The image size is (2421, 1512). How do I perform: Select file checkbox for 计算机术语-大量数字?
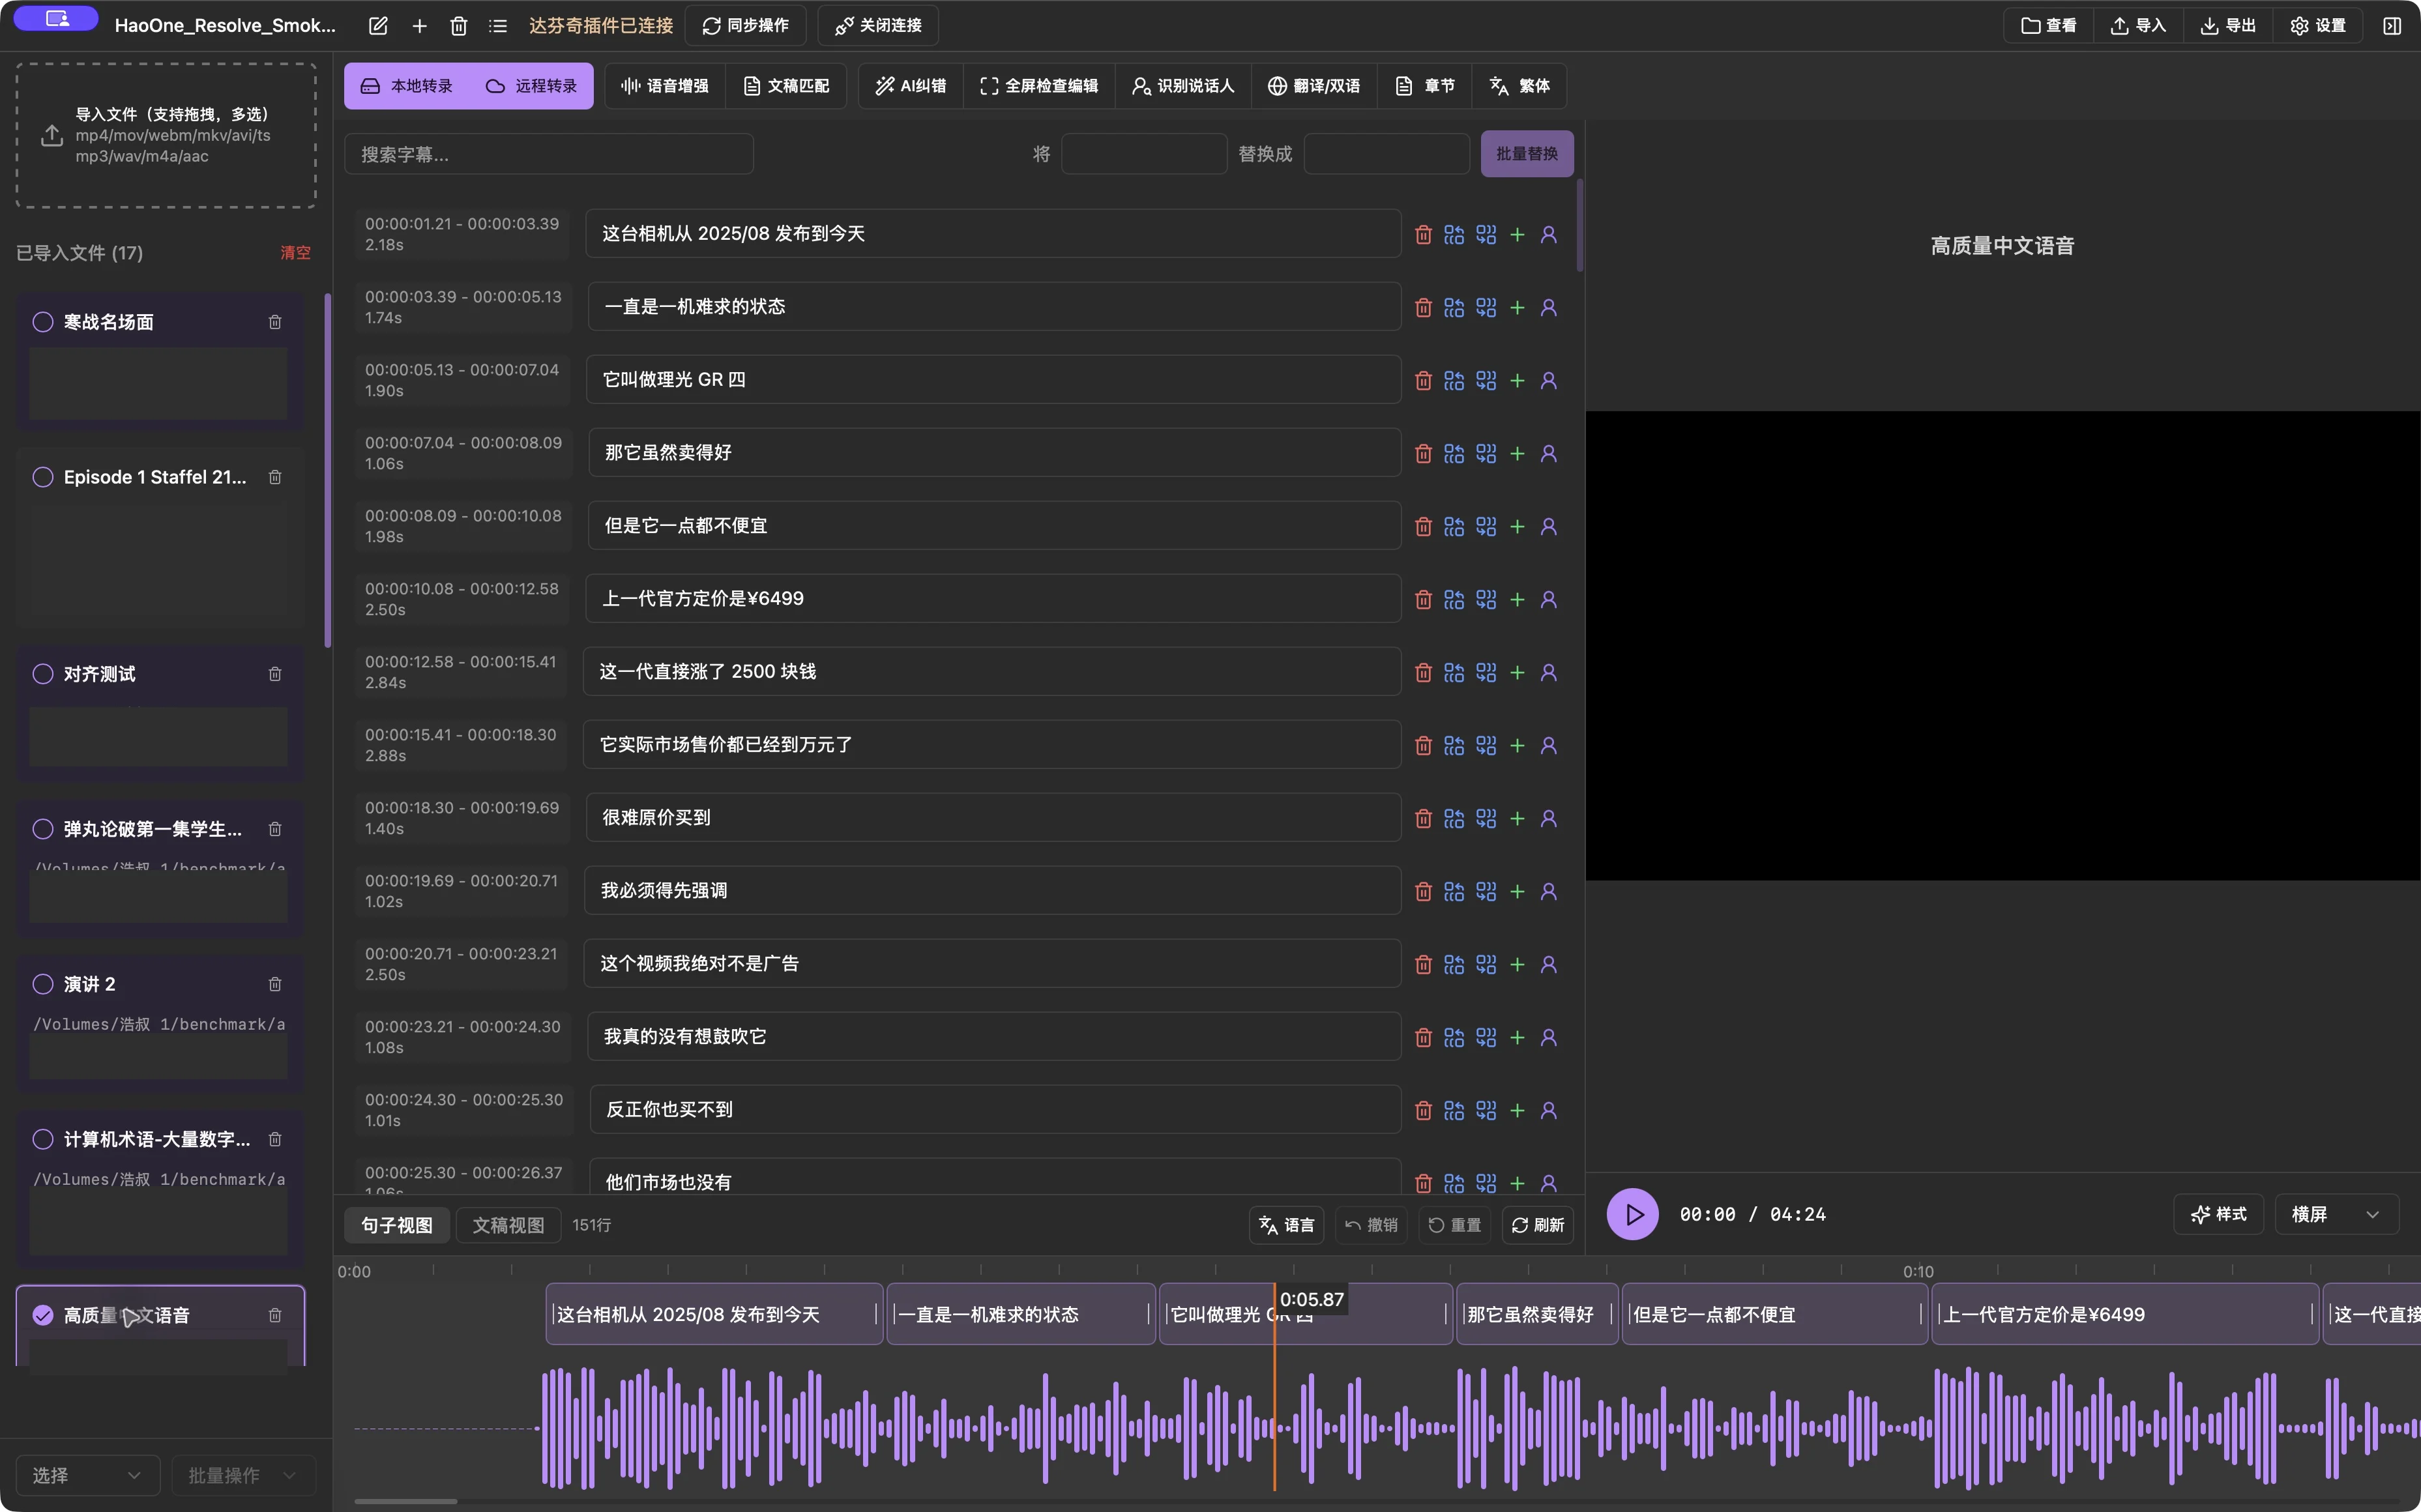43,1139
